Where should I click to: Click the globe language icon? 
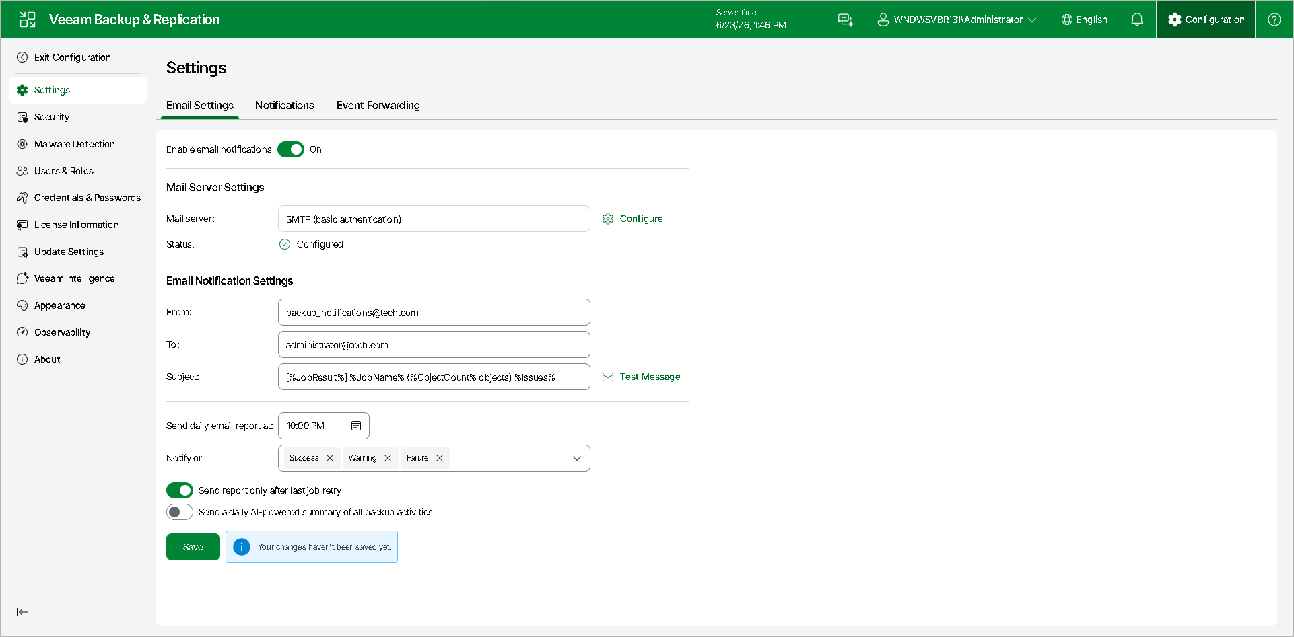click(x=1067, y=20)
